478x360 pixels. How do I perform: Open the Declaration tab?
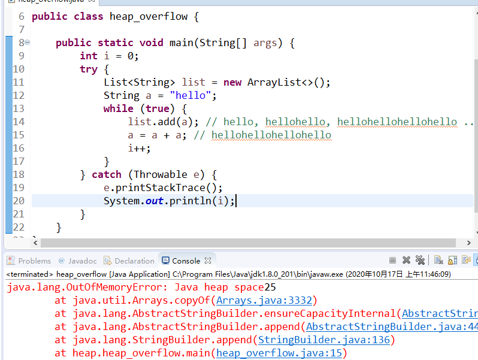pyautogui.click(x=134, y=261)
